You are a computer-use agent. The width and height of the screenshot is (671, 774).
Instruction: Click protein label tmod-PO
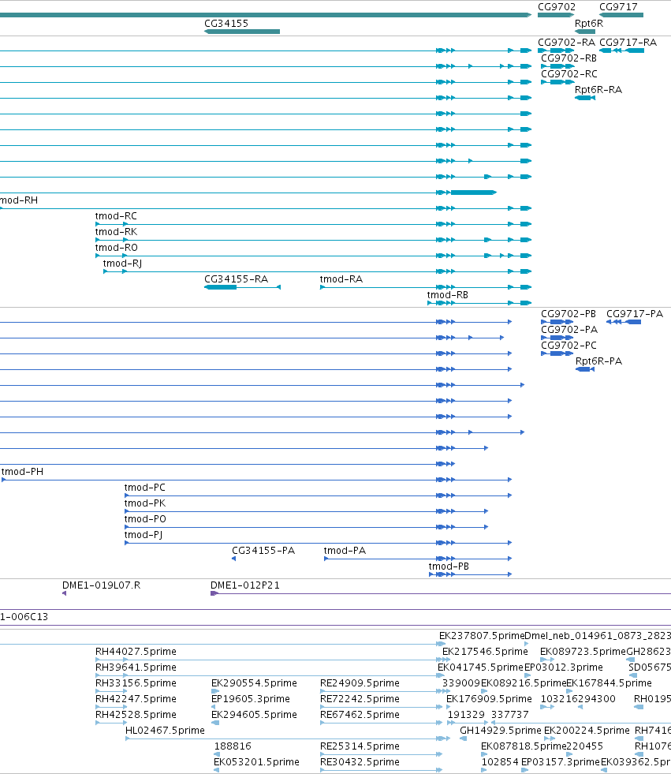(145, 519)
